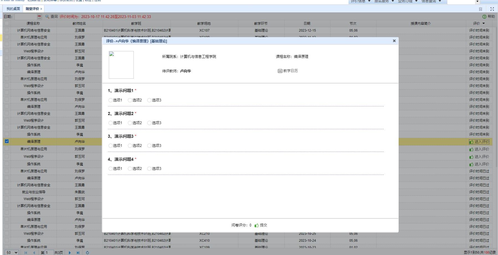Open the 教学日历 teaching calendar

pyautogui.click(x=288, y=71)
